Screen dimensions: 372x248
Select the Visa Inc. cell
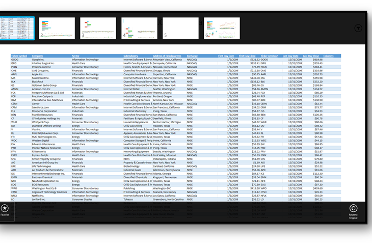[x=37, y=129]
